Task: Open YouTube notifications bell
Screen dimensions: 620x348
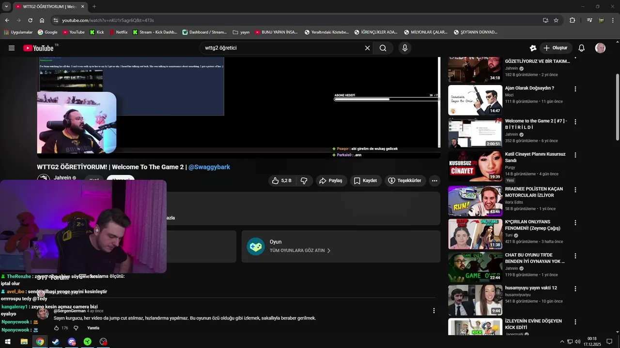Action: (x=582, y=48)
